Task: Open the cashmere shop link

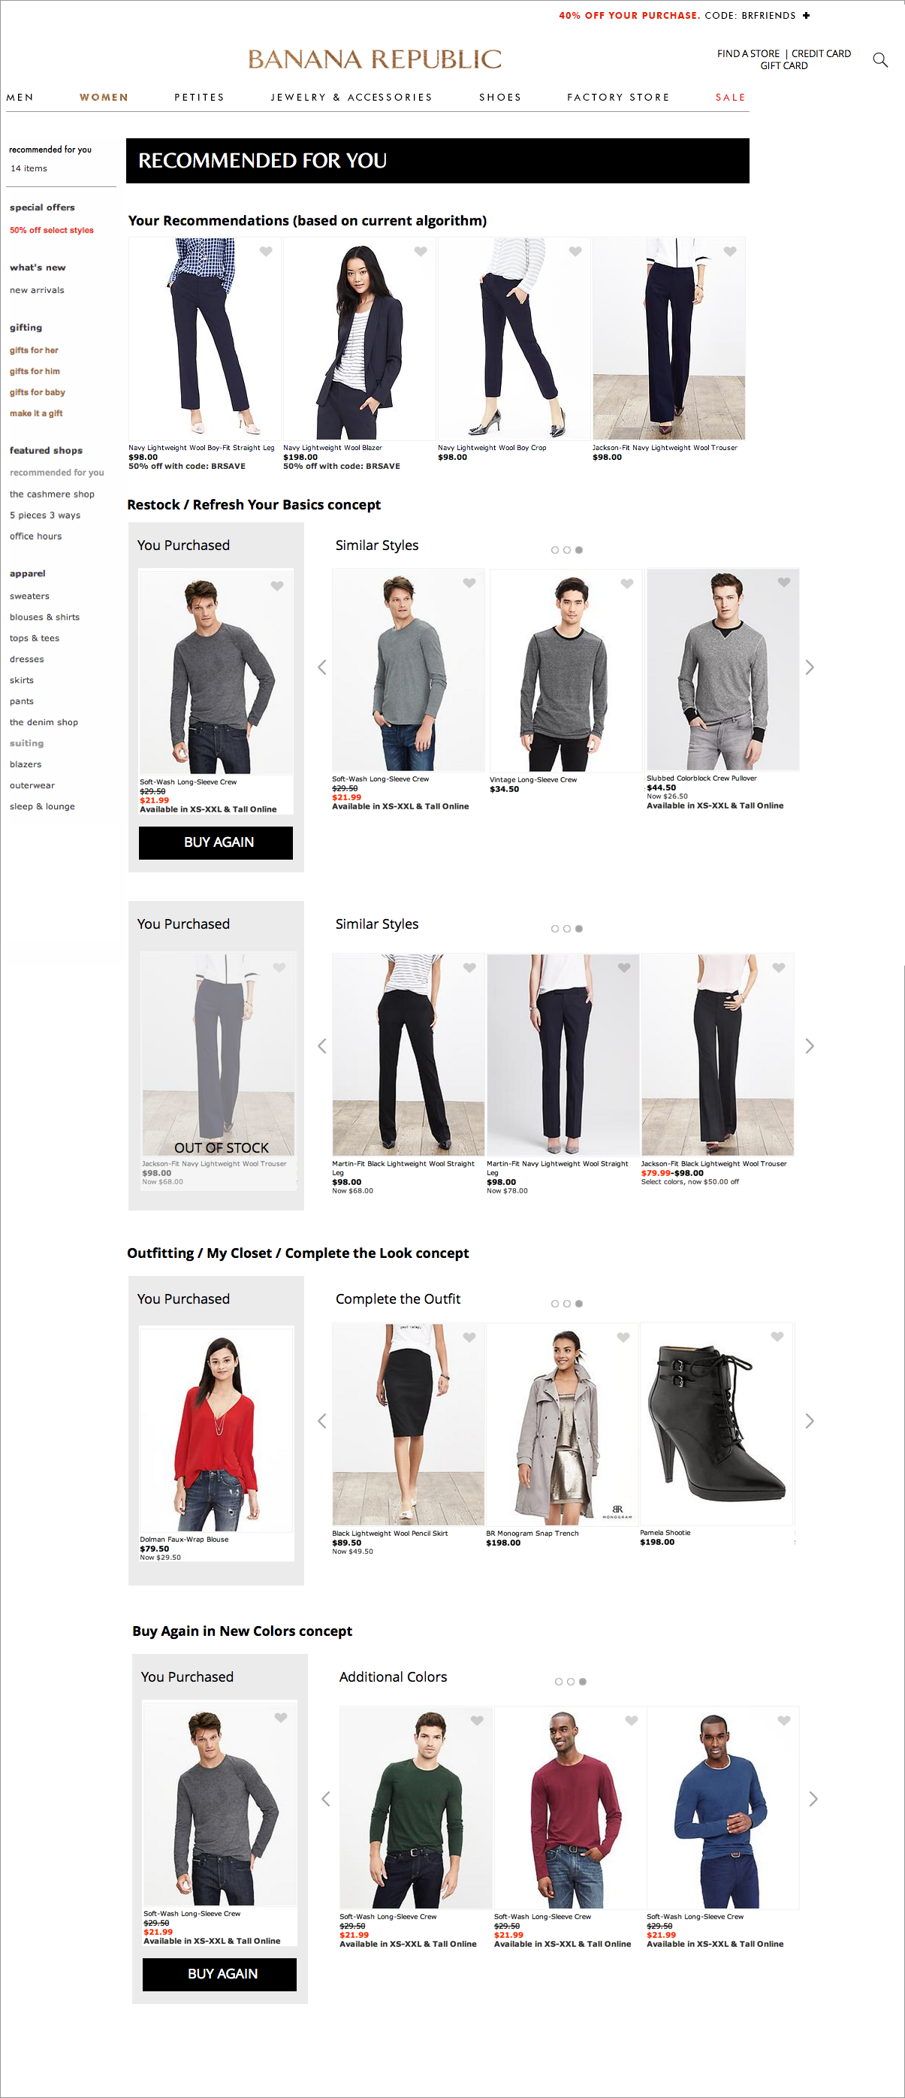Action: click(52, 494)
